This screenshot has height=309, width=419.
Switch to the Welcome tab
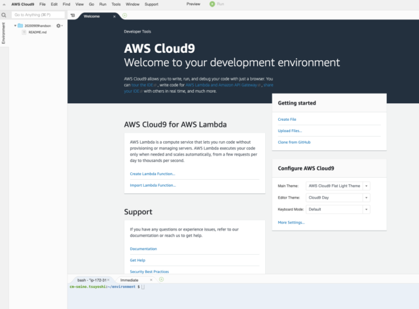point(92,16)
